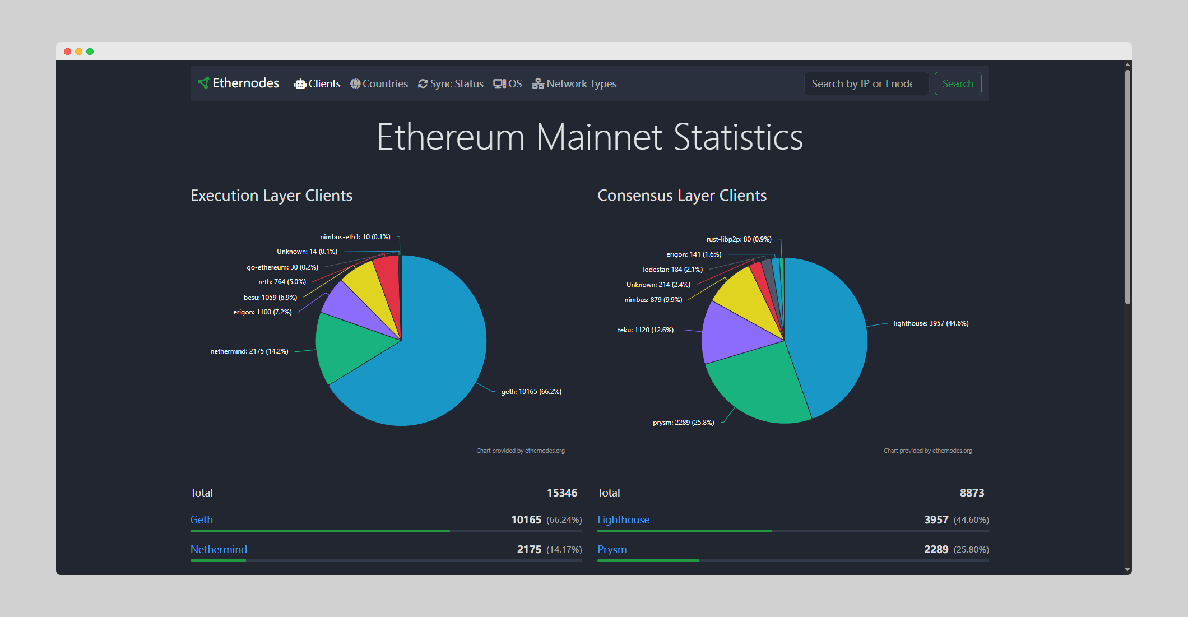1188x617 pixels.
Task: Open the Prysm client link
Action: pos(612,549)
